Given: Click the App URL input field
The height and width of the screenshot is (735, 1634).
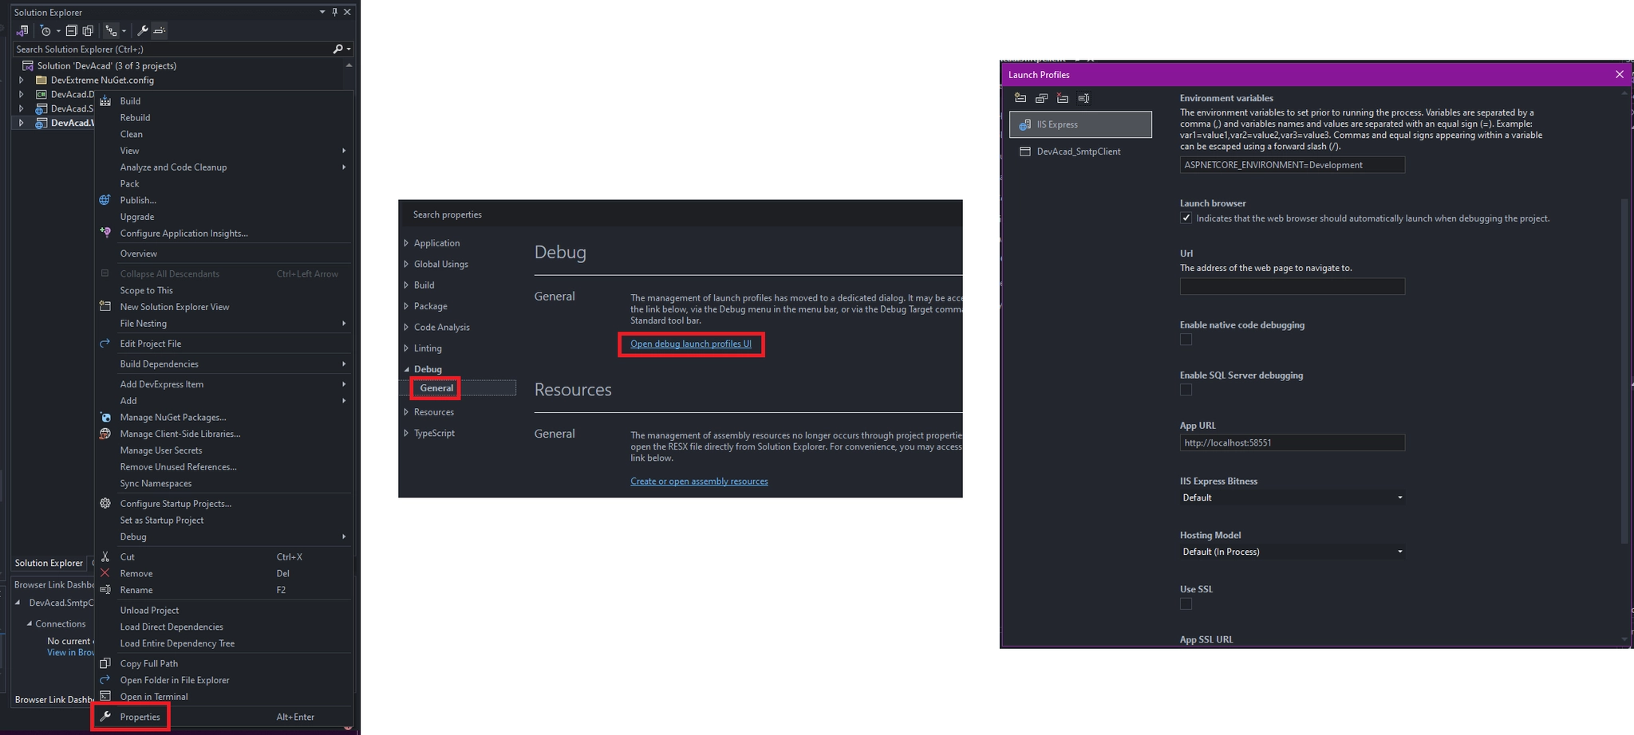Looking at the screenshot, I should 1291,442.
